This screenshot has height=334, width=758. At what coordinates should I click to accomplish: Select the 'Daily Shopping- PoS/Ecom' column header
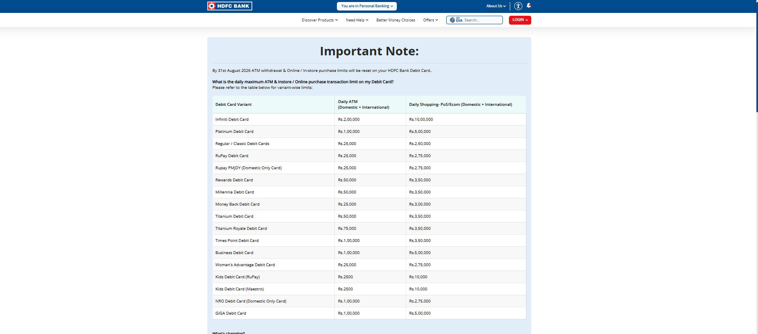point(460,105)
